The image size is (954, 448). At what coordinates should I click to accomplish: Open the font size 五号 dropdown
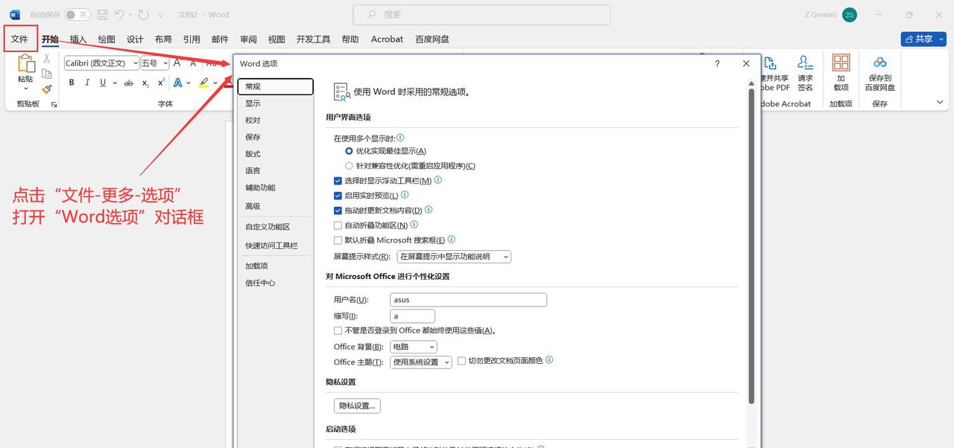pos(165,63)
